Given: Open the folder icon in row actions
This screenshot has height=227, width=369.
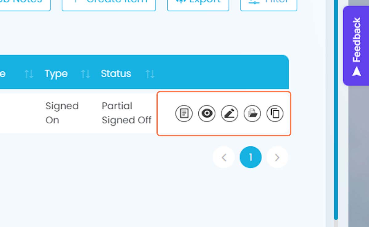Looking at the screenshot, I should [252, 113].
